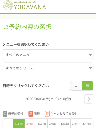This screenshot has width=96, height=128.
Task: Switch to 日 day view
Action: click(76, 86)
